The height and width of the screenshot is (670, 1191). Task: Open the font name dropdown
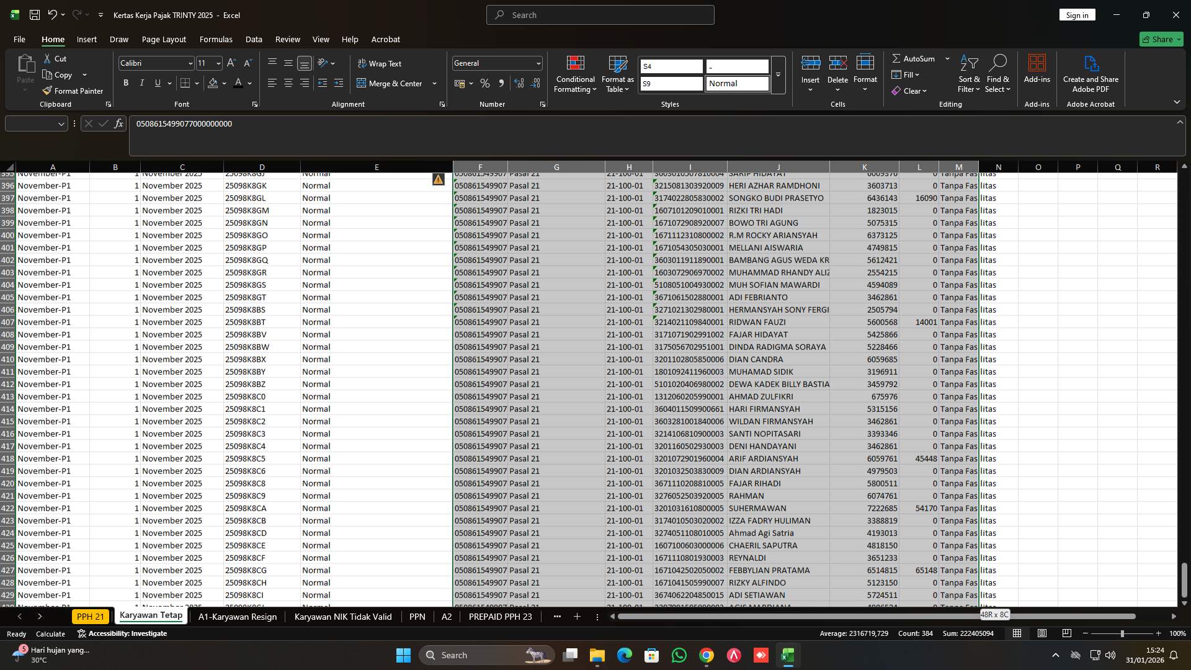pos(190,63)
